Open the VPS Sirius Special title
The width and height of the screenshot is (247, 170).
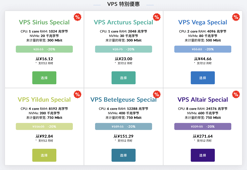point(44,22)
